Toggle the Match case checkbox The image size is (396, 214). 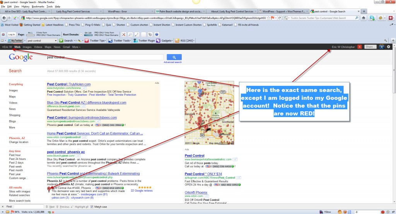point(92,207)
